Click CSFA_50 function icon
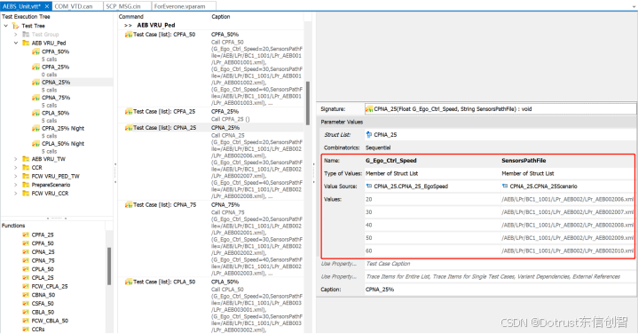This screenshot has width=638, height=334. 26,304
